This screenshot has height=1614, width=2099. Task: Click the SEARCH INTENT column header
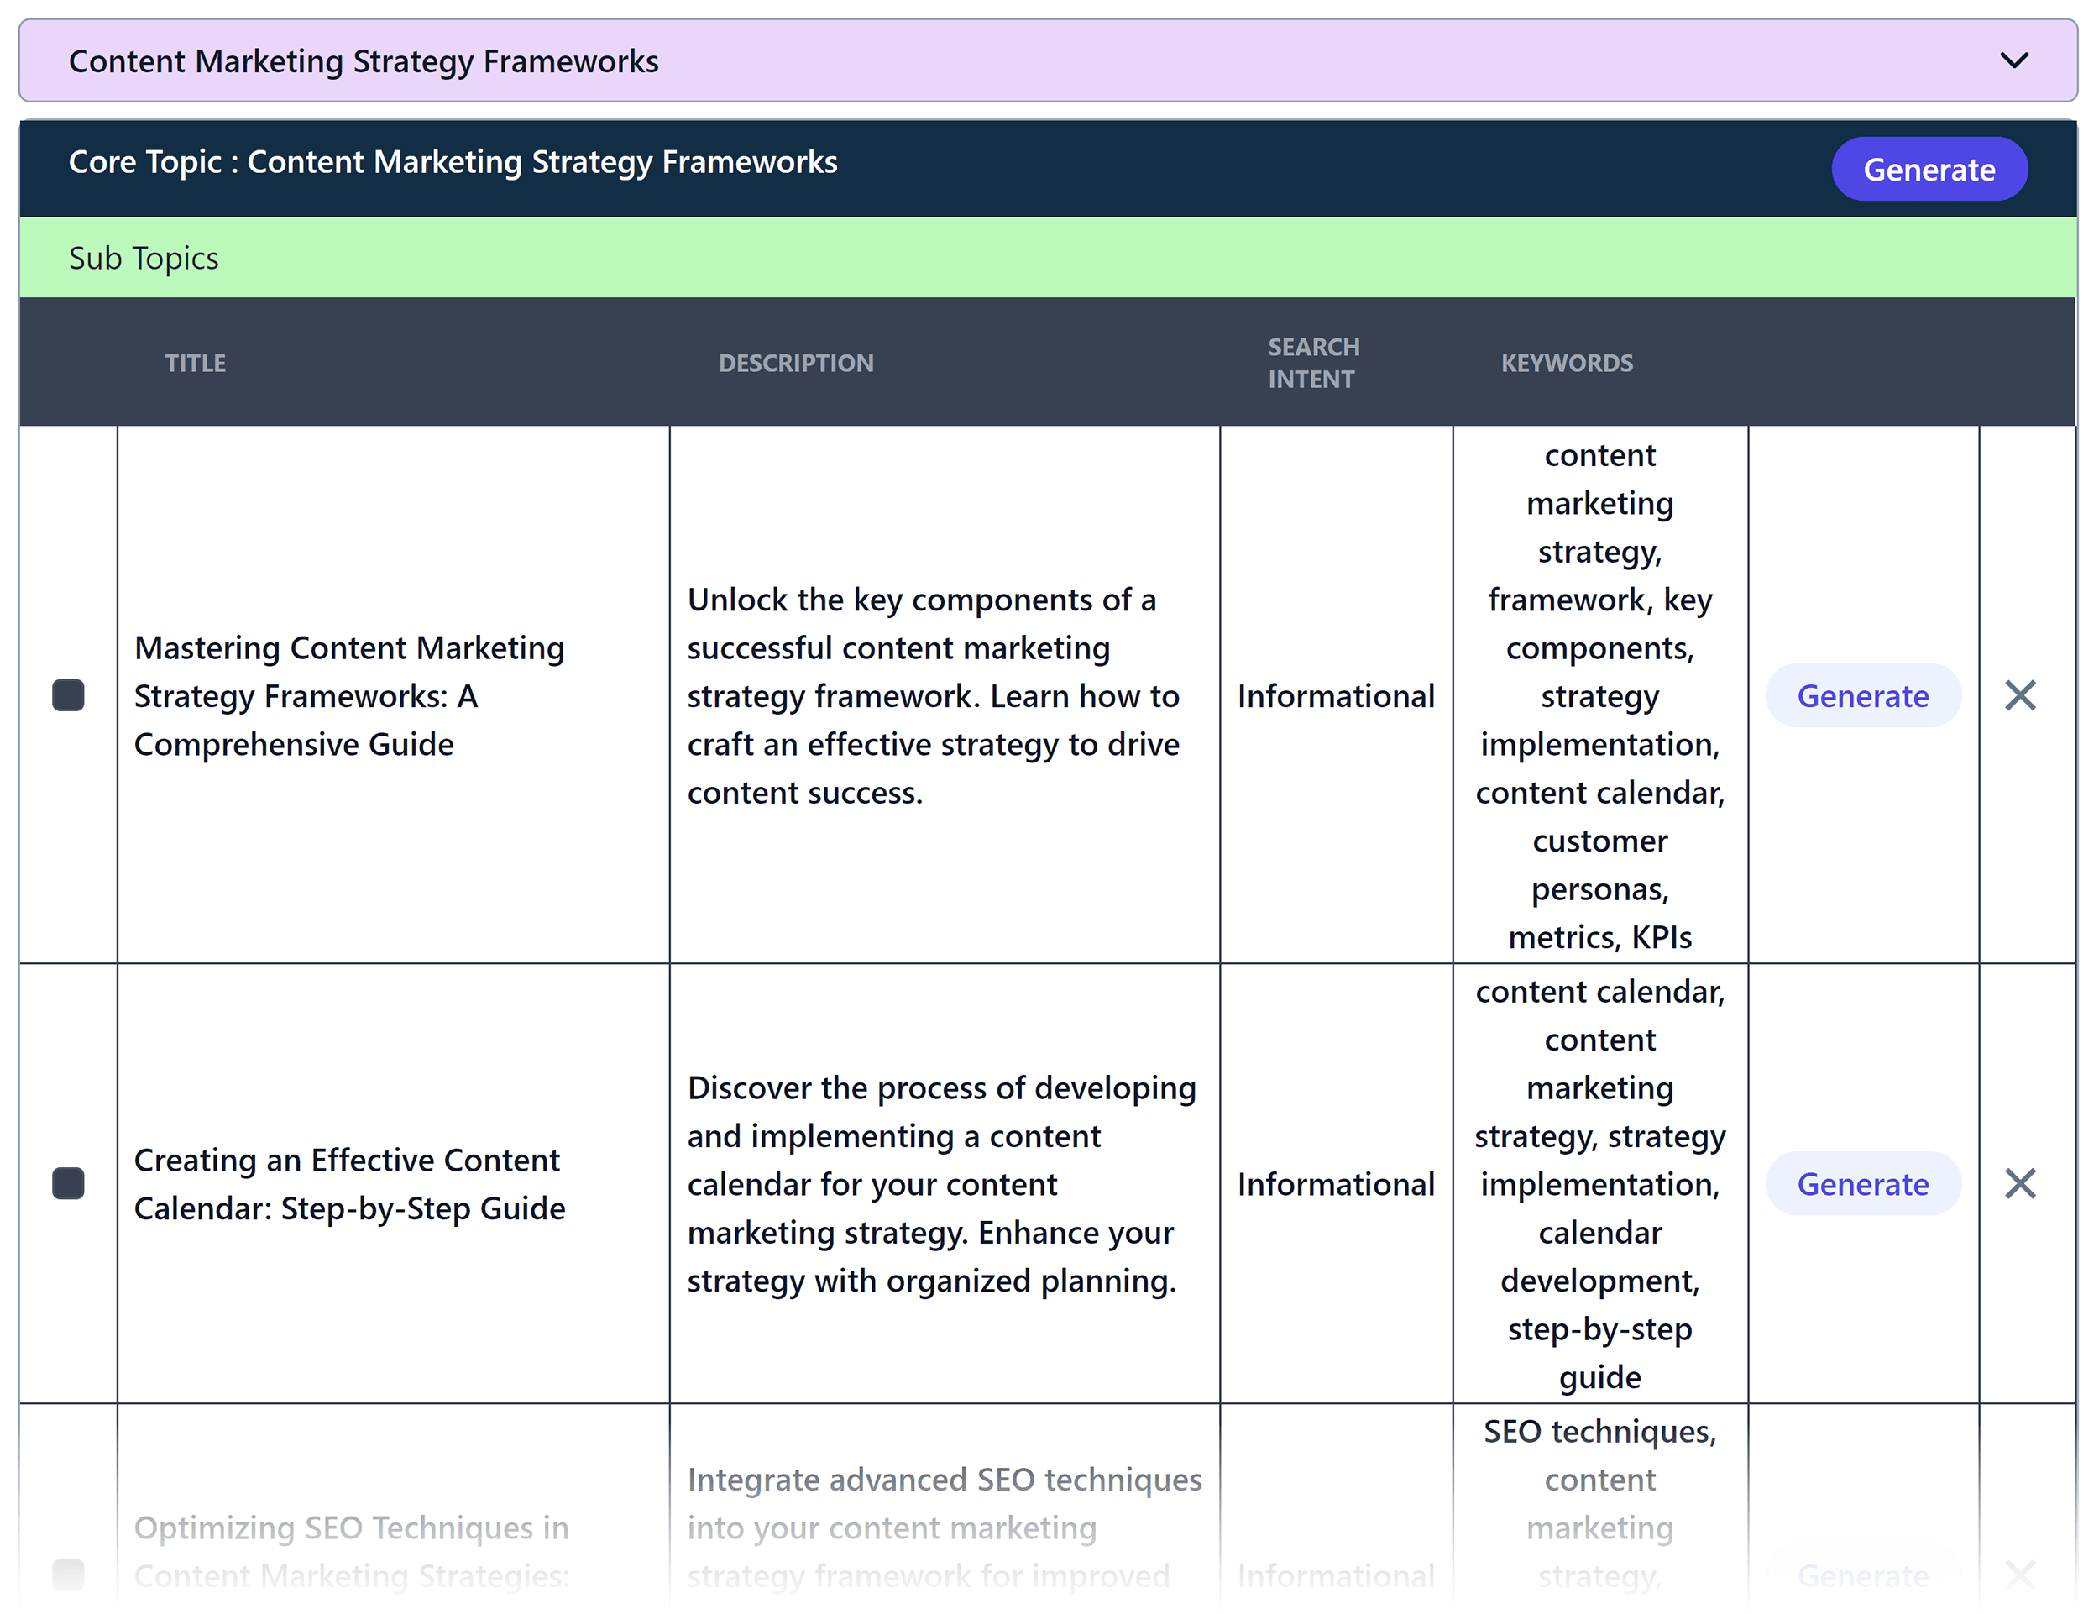pyautogui.click(x=1312, y=362)
